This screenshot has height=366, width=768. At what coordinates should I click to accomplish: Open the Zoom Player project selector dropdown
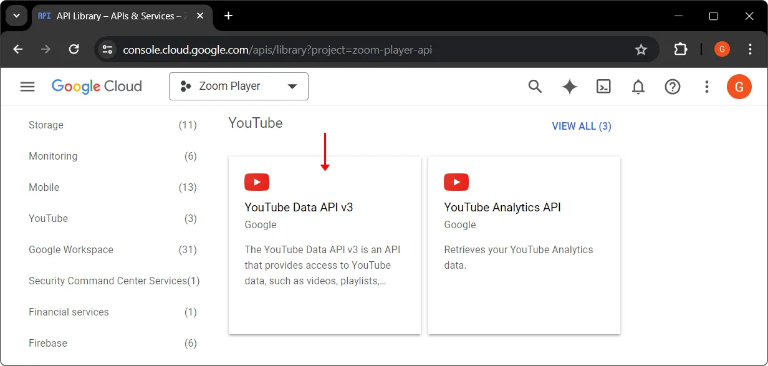click(x=239, y=86)
